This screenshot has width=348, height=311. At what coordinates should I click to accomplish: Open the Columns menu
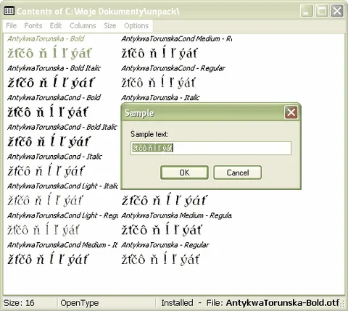tap(83, 25)
